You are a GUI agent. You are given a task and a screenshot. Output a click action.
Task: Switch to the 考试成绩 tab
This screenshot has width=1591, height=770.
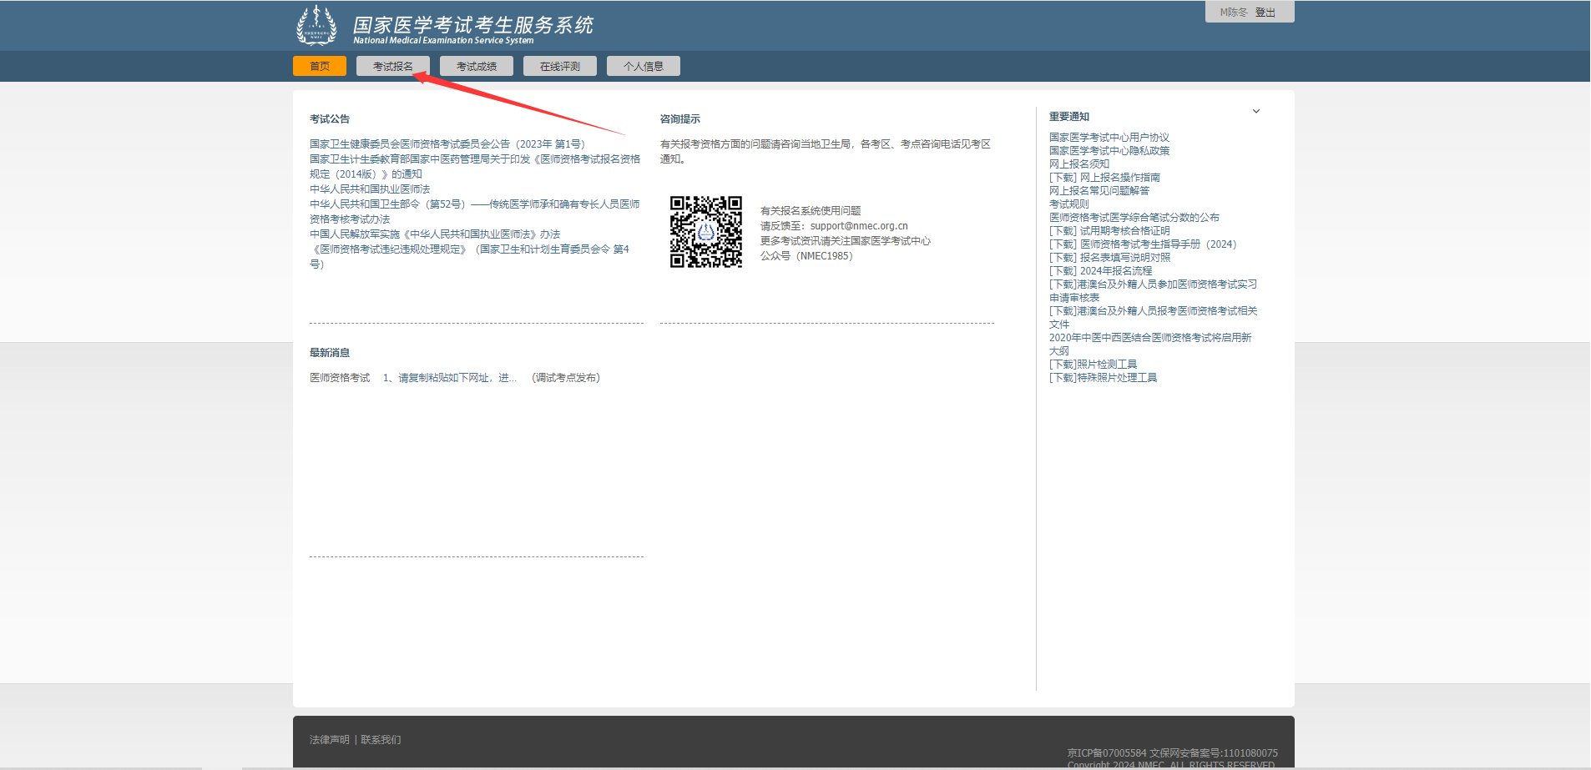pos(476,67)
